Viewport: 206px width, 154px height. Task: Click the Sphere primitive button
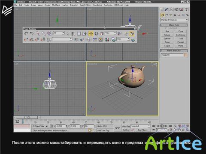(167, 35)
